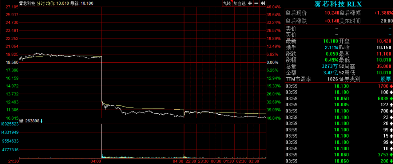Click the red up arrow next to 1700 trade
Viewport: 393px width, 164px height.
tap(391, 87)
